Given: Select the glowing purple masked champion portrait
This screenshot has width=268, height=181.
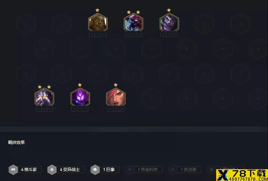Looking at the screenshot, I should [80, 97].
